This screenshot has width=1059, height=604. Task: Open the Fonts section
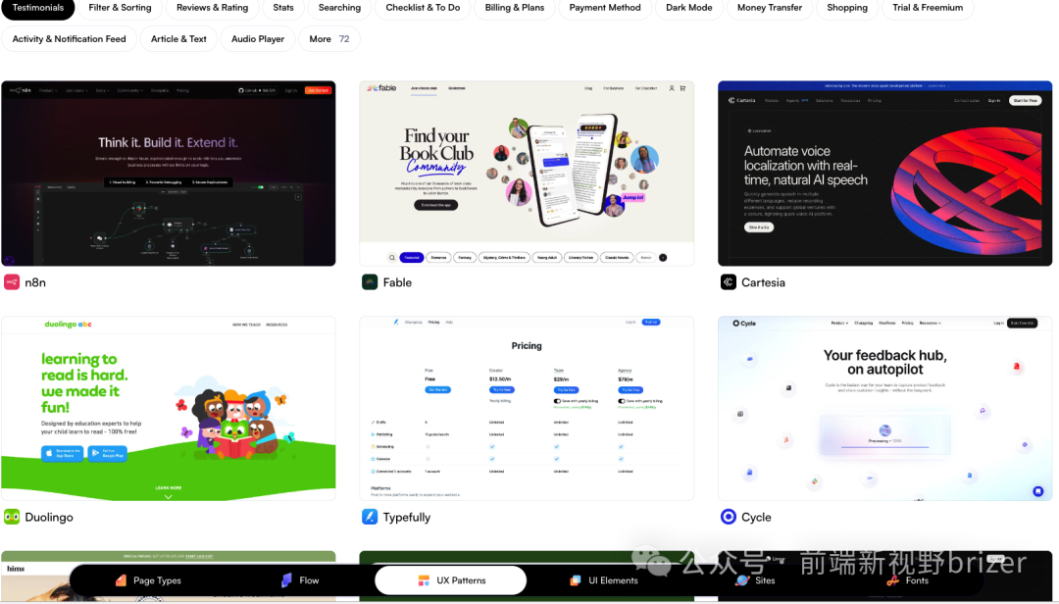[x=907, y=580]
